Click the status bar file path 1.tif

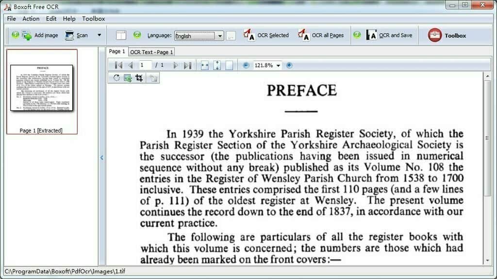(65, 271)
